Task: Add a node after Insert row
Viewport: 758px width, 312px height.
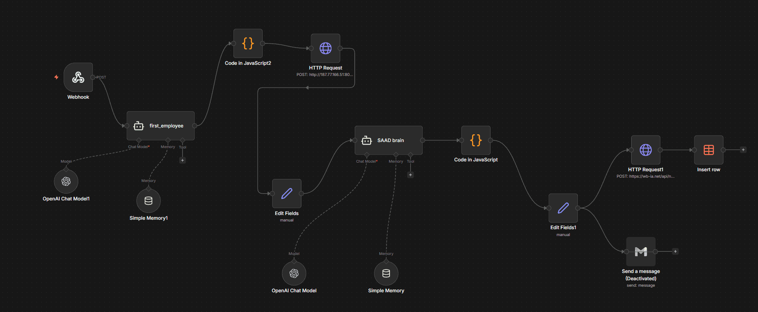Action: click(x=743, y=150)
